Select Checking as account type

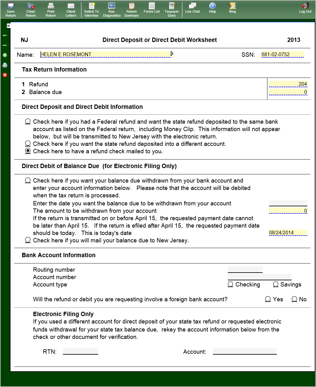pos(231,284)
